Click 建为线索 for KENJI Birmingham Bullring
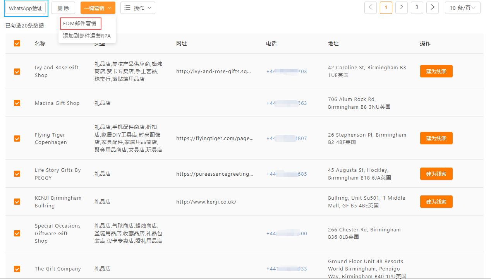This screenshot has width=491, height=279. (436, 202)
